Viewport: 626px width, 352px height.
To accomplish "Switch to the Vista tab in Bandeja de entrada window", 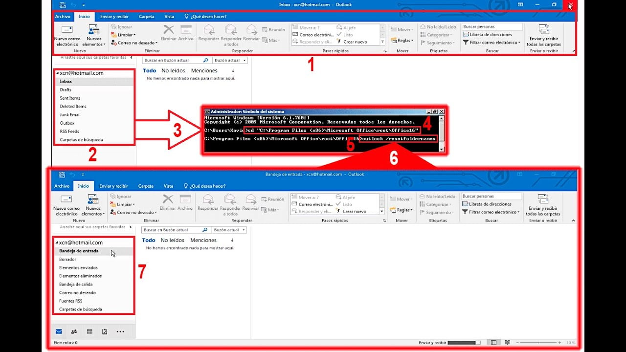I will click(x=168, y=186).
